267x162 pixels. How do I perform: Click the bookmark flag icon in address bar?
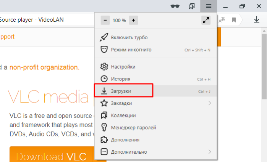point(234,20)
